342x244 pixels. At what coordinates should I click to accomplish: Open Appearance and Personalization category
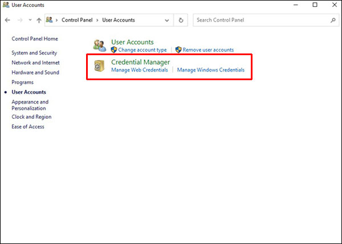pos(30,105)
